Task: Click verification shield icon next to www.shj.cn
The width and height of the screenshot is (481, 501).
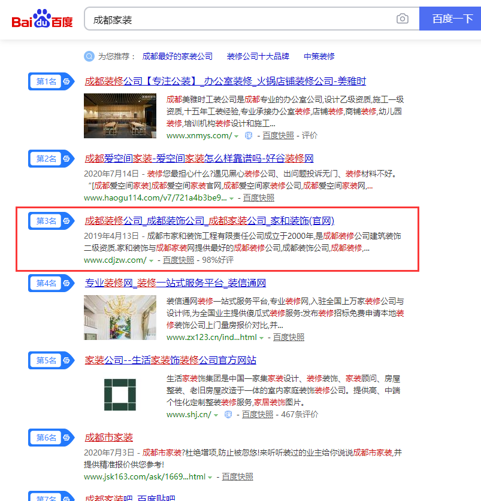Action: [x=228, y=414]
